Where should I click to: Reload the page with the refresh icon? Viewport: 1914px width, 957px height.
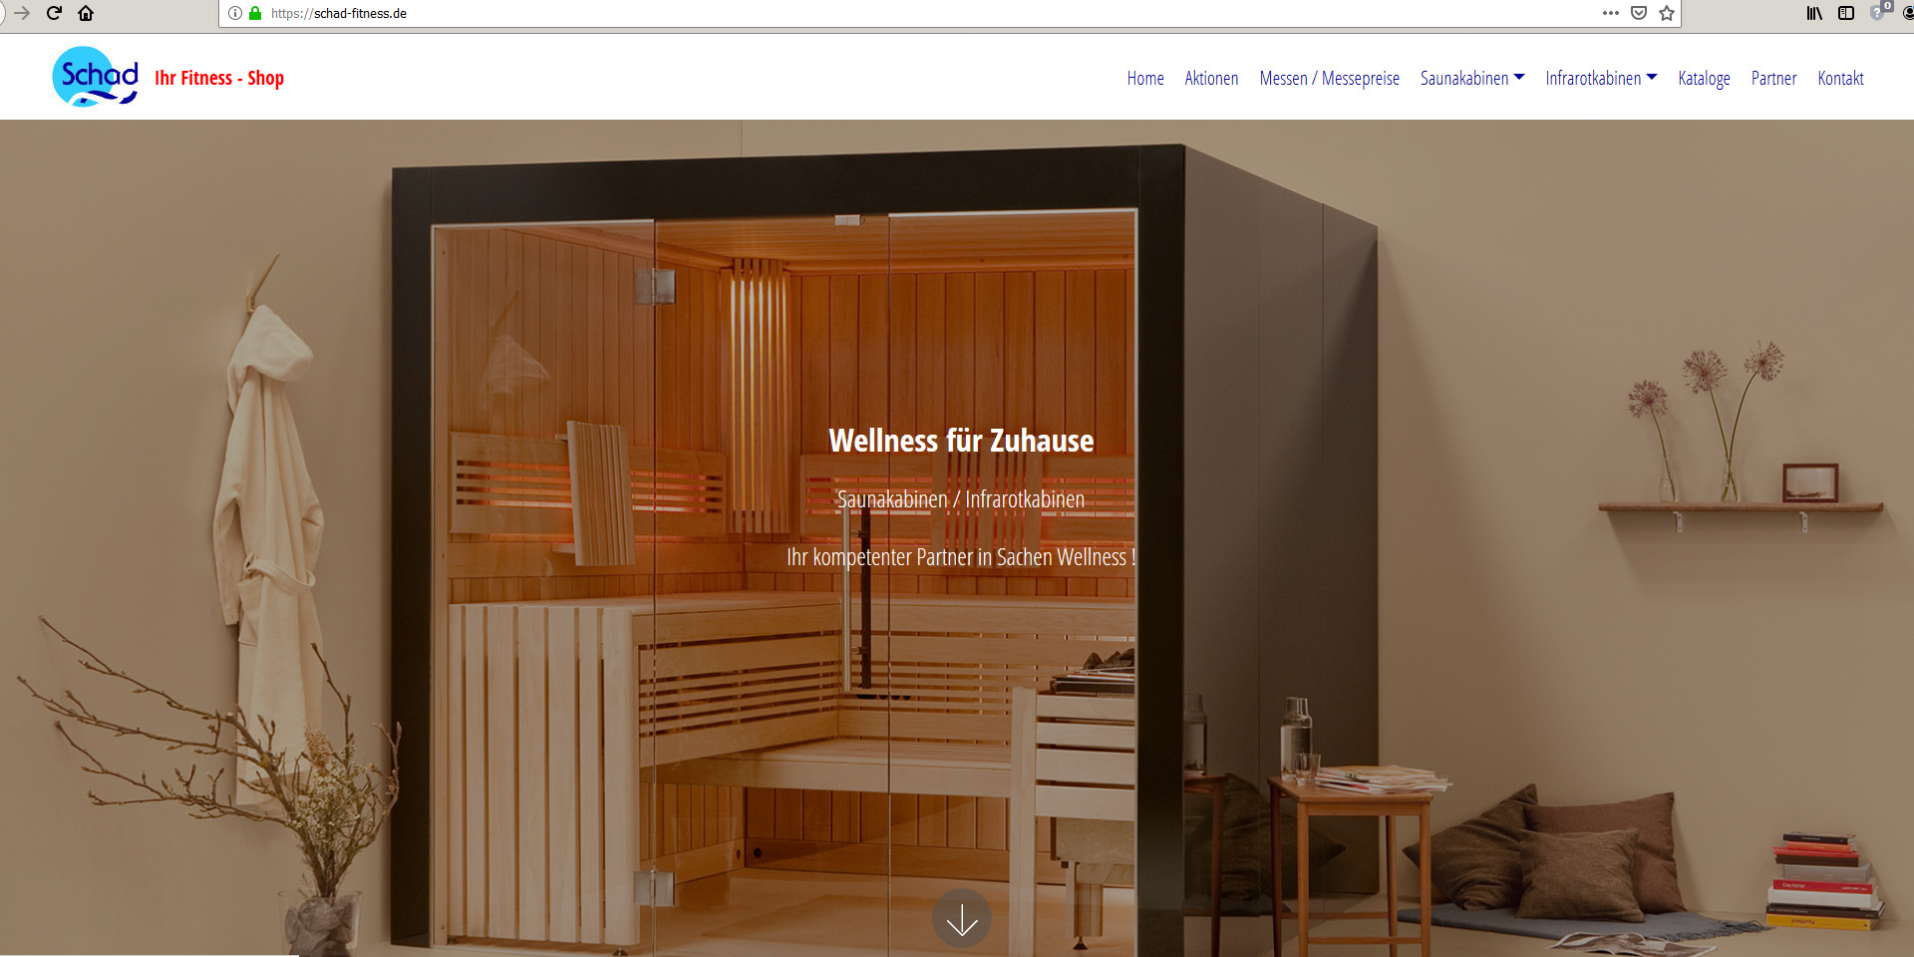tap(54, 13)
